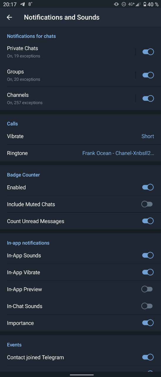Toggle Private Chats notifications switch
This screenshot has width=161, height=377.
coord(148,52)
